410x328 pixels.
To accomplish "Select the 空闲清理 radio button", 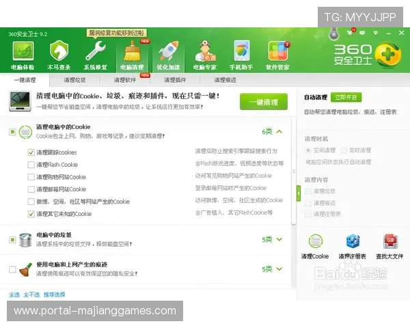I will click(308, 150).
